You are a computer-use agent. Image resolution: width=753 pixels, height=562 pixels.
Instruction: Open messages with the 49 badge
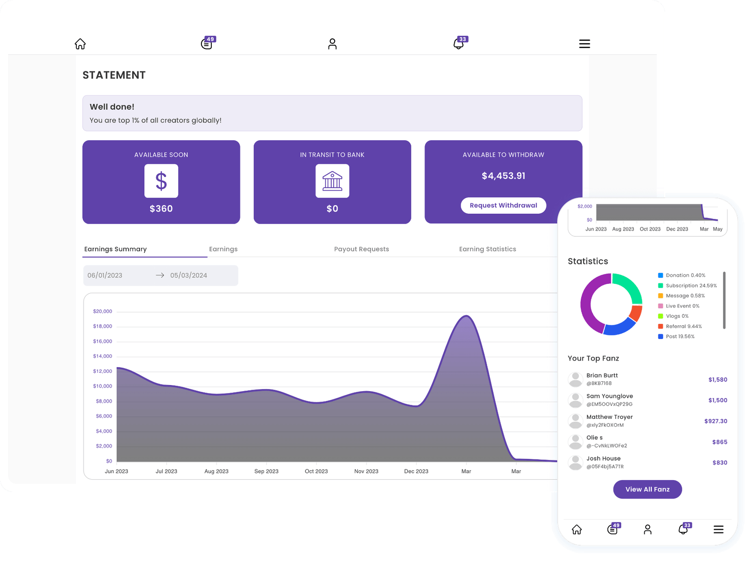point(206,44)
